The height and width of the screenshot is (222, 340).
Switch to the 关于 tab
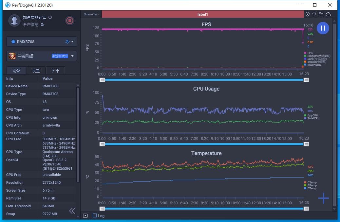pos(55,71)
